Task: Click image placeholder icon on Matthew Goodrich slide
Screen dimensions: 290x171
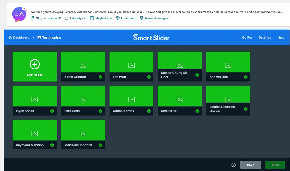Action: [x=83, y=133]
